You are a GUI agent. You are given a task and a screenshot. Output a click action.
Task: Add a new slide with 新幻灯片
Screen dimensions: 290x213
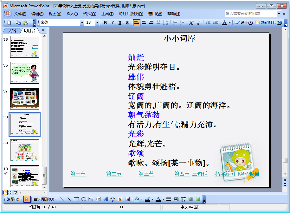tap(268, 23)
